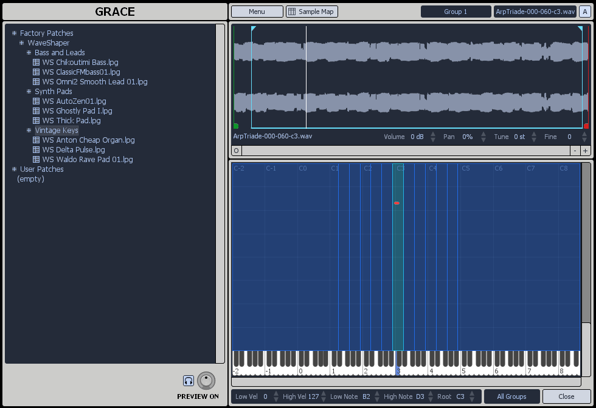Screen dimensions: 596x408
Task: Click the (empty) entry under User Patches
Action: (30, 178)
